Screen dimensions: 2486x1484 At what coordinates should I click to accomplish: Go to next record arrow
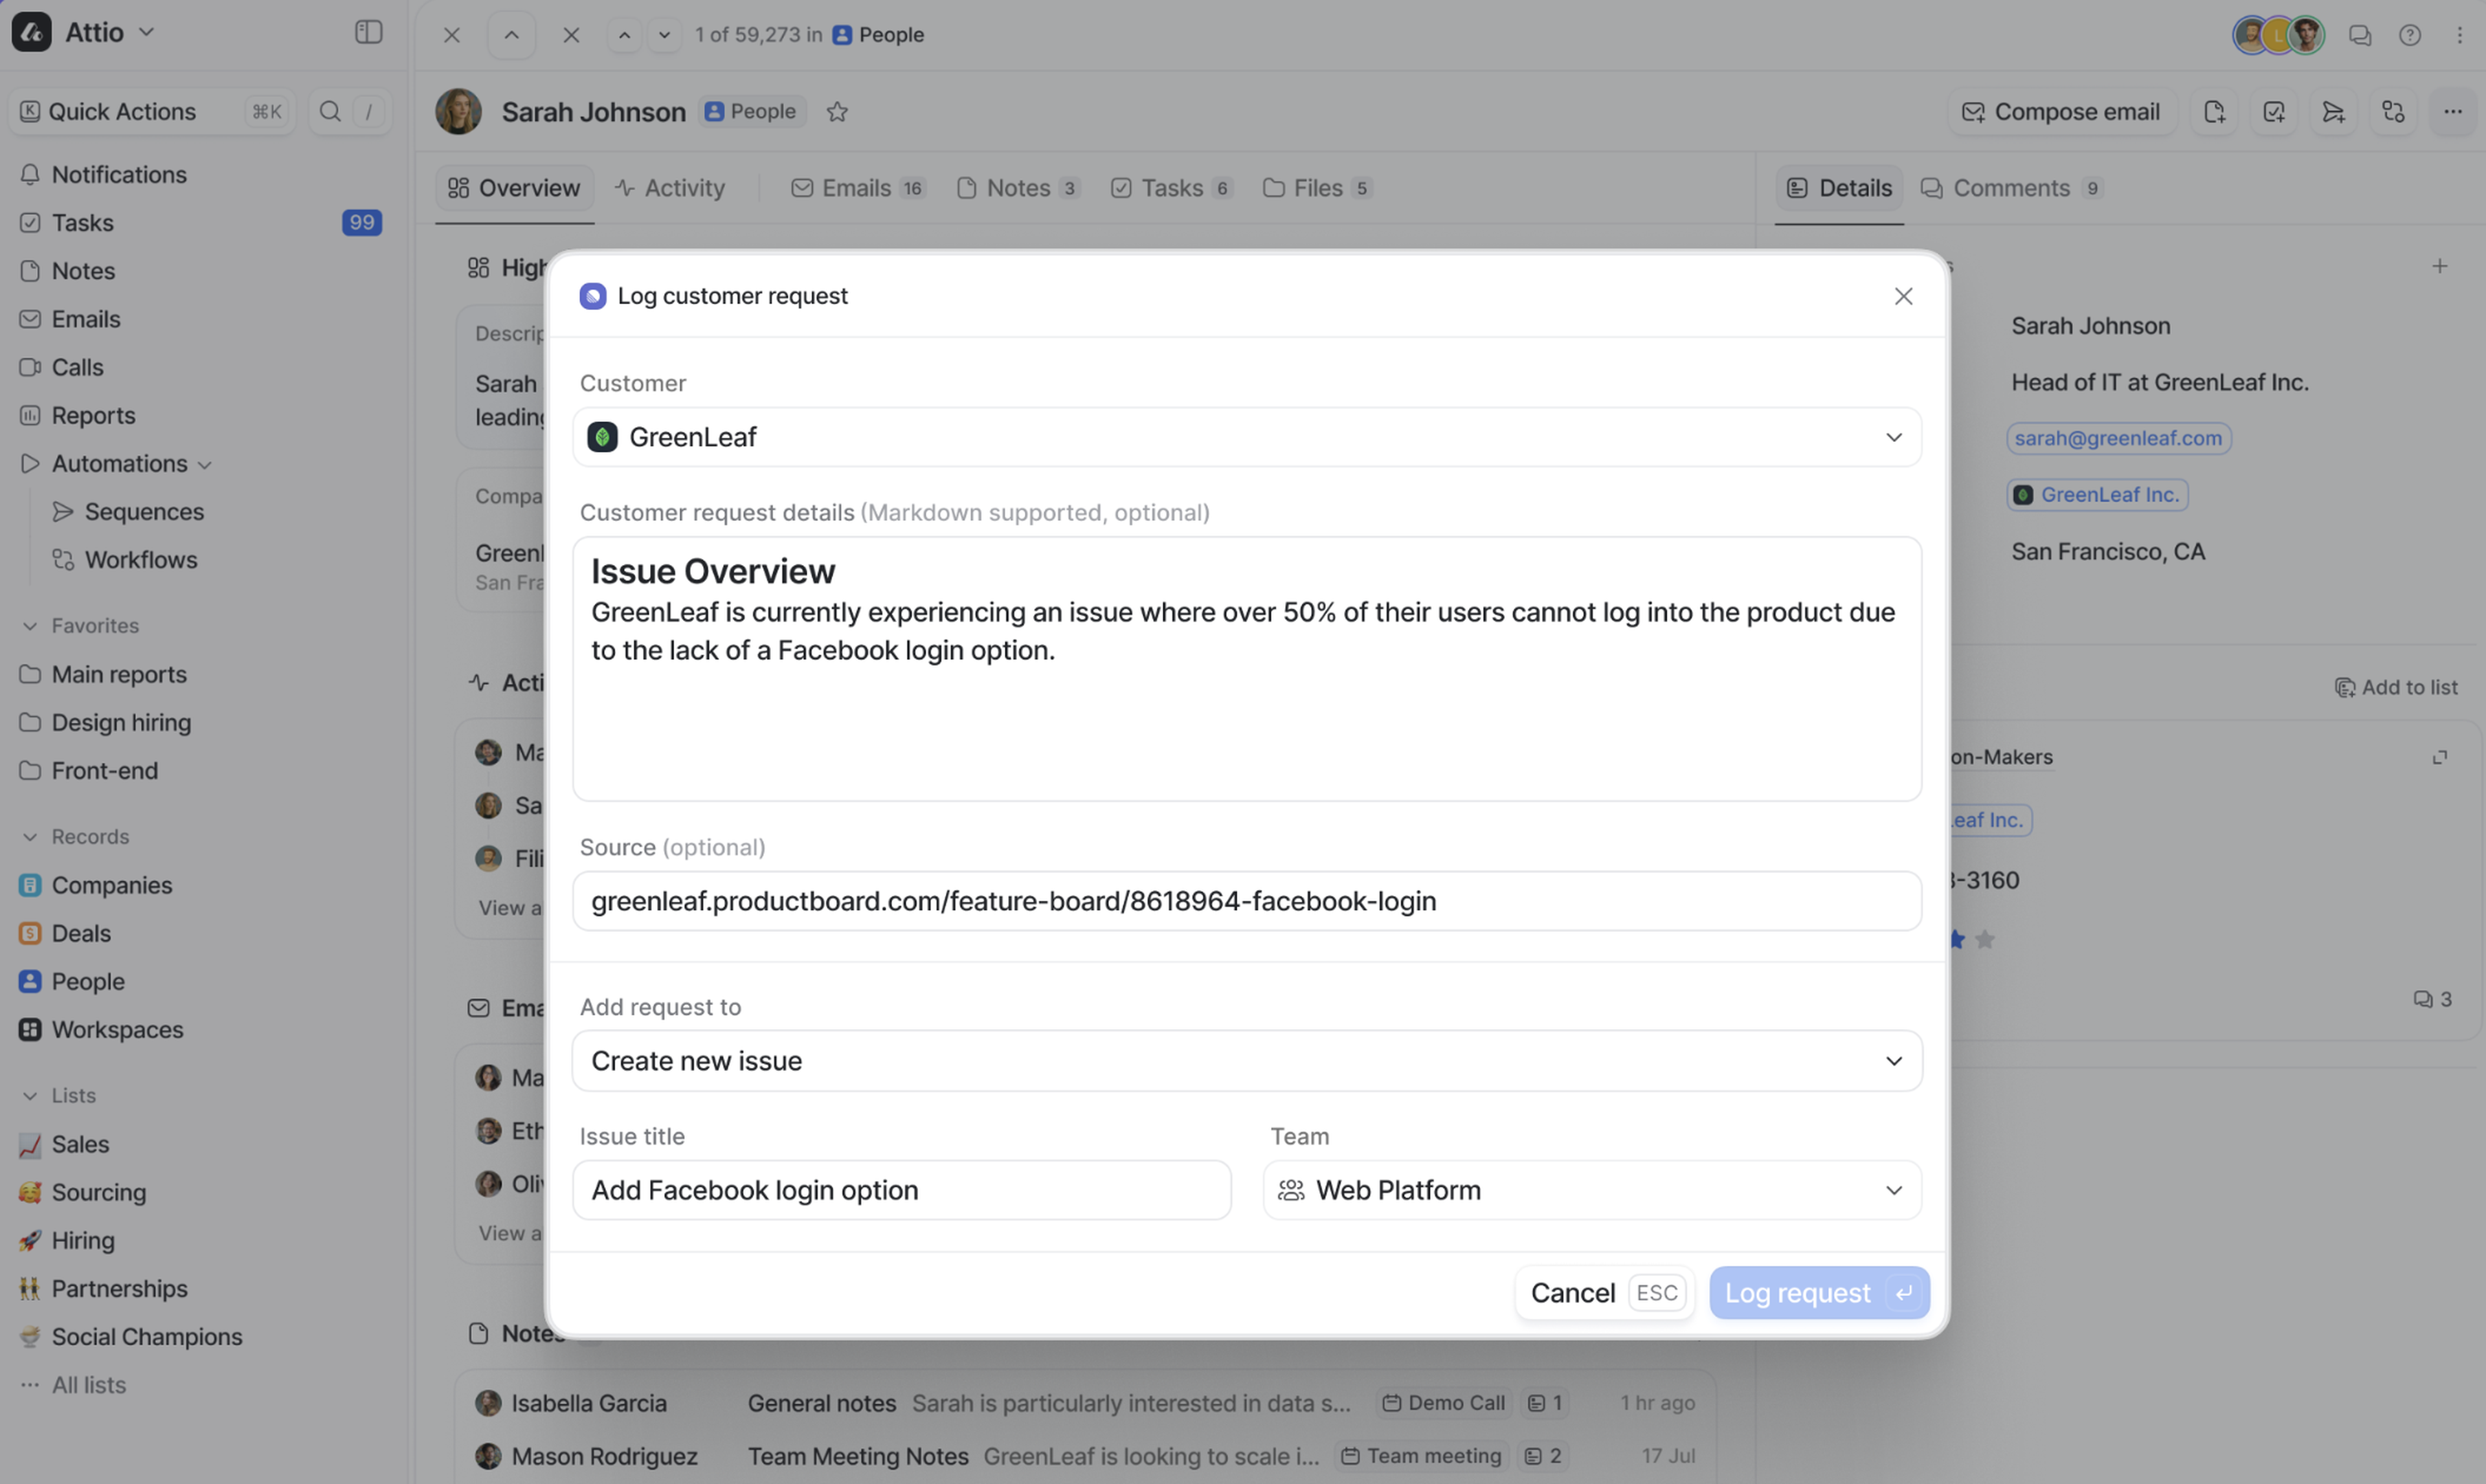pyautogui.click(x=664, y=35)
